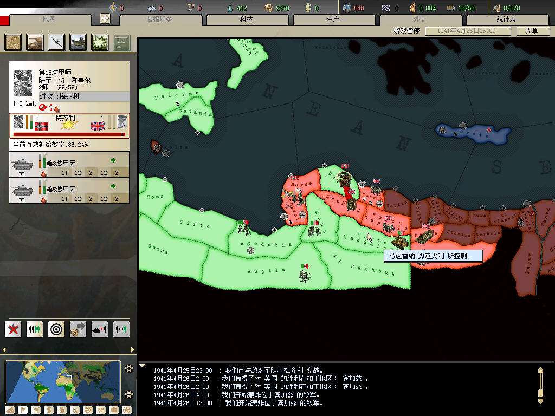The height and width of the screenshot is (416, 555).
Task: Select the 1941年4月26日13:00 宾加兹 bombing log entry
Action: [x=238, y=403]
